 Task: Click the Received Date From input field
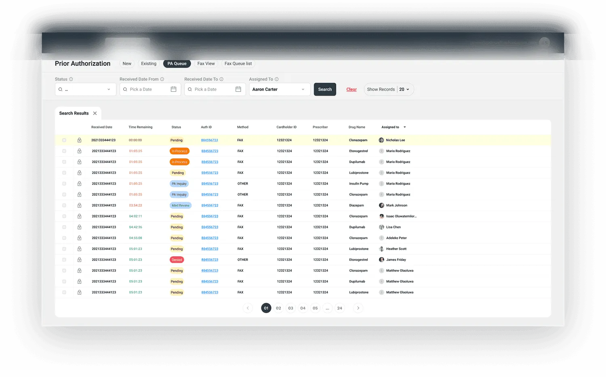(x=150, y=90)
